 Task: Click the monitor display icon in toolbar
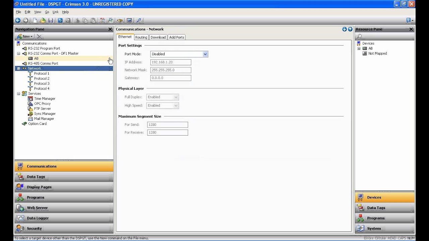[x=129, y=20]
